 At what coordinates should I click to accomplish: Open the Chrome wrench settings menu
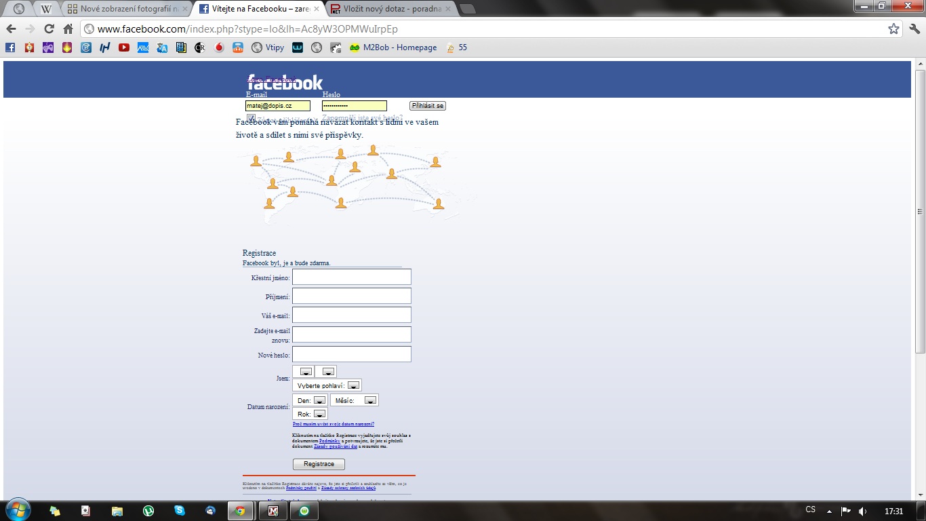click(914, 29)
